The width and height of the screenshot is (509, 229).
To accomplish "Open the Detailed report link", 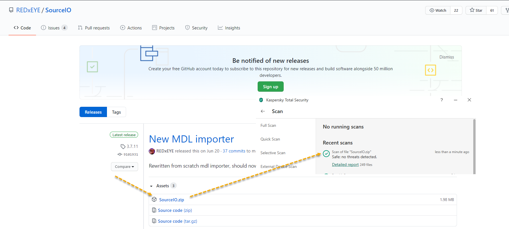I will point(345,164).
